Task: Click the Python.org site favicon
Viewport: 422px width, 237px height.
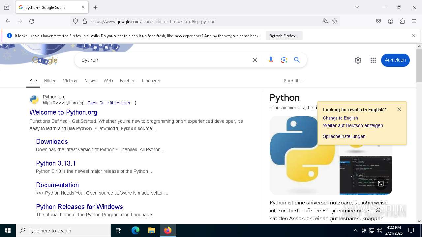Action: click(34, 100)
